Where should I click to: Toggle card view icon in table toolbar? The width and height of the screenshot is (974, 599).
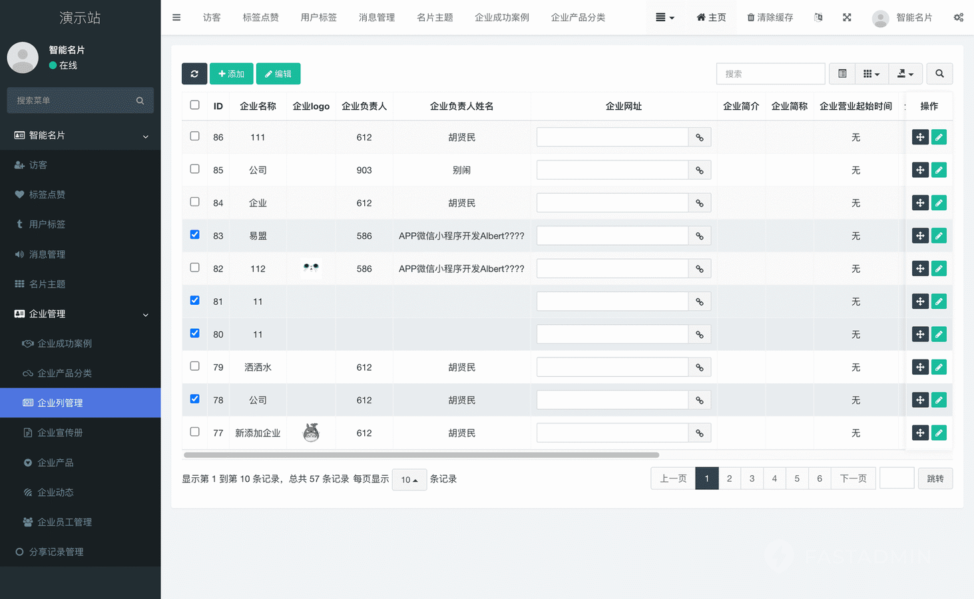click(842, 74)
